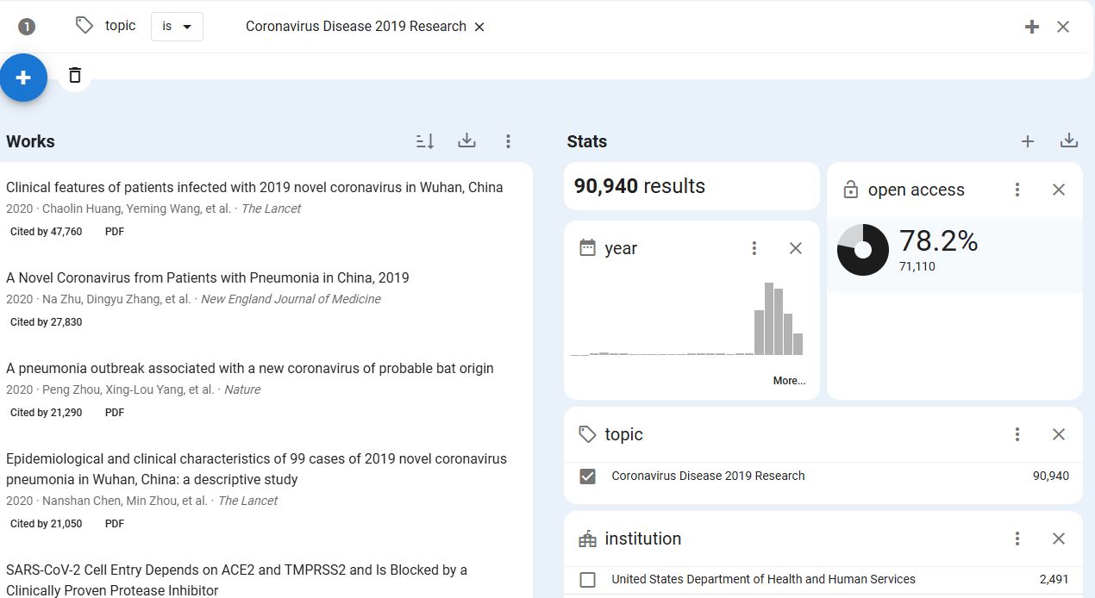Open "A Novel Coronavirus from Patients" article
This screenshot has height=598, width=1095.
pyautogui.click(x=207, y=277)
